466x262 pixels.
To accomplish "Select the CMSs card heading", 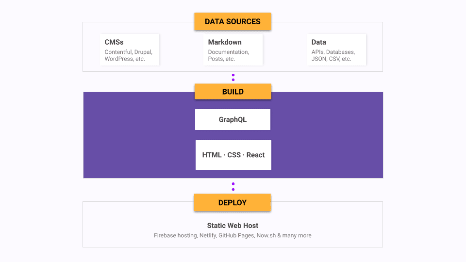I will pyautogui.click(x=114, y=42).
